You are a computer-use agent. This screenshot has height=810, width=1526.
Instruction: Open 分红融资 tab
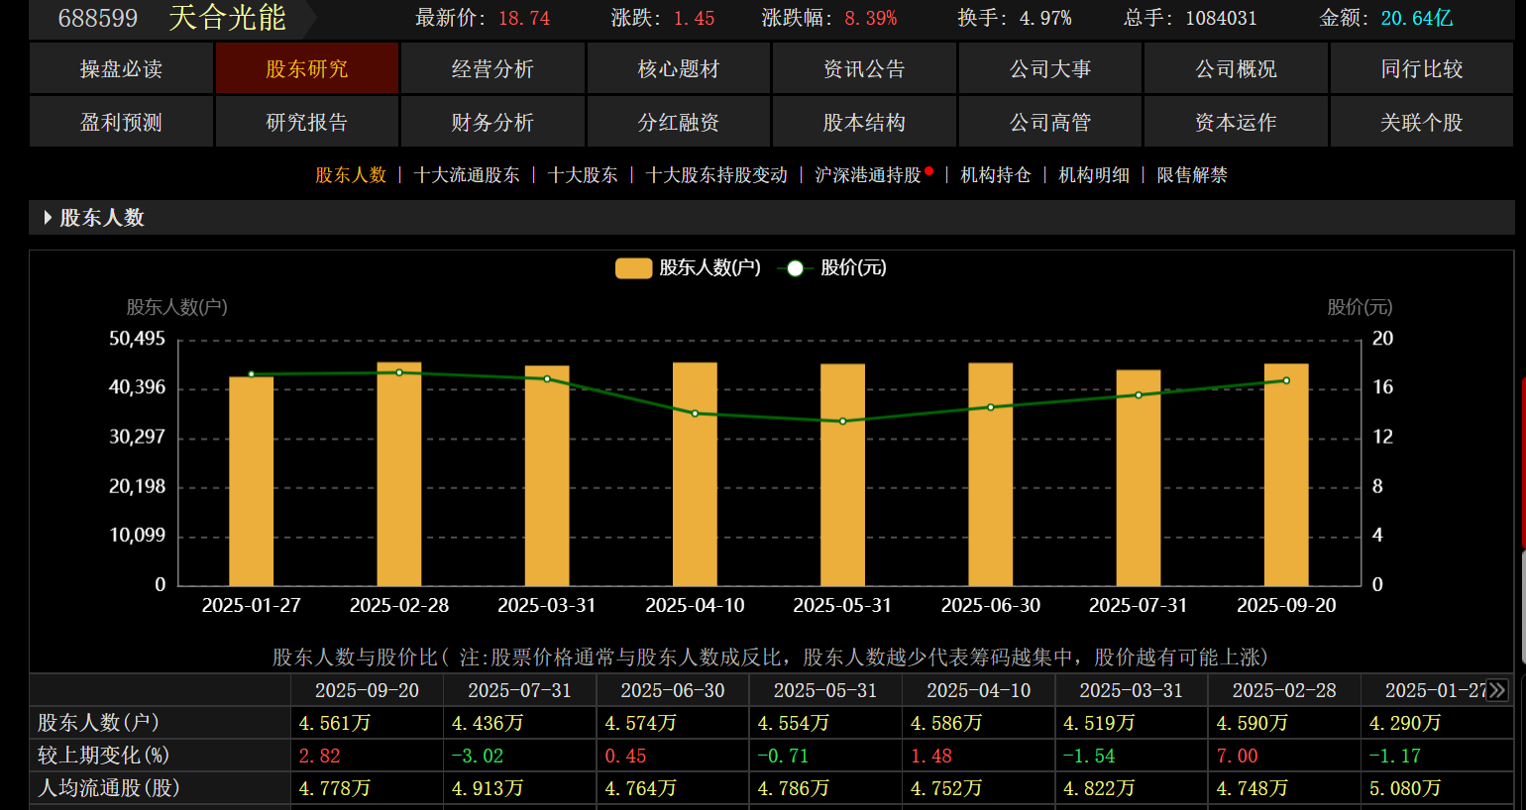(x=679, y=122)
